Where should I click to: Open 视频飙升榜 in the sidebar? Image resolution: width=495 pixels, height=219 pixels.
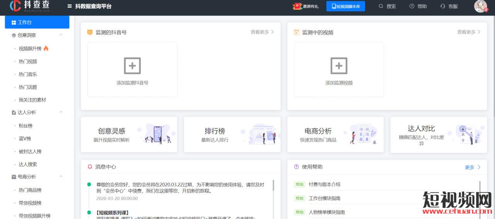pyautogui.click(x=30, y=49)
